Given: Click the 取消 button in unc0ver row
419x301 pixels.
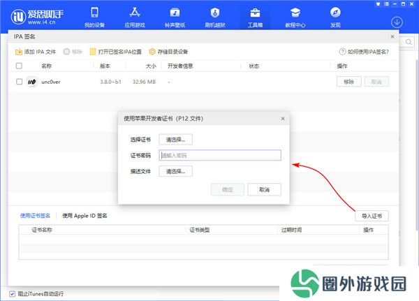Looking at the screenshot, I should click(x=376, y=82).
